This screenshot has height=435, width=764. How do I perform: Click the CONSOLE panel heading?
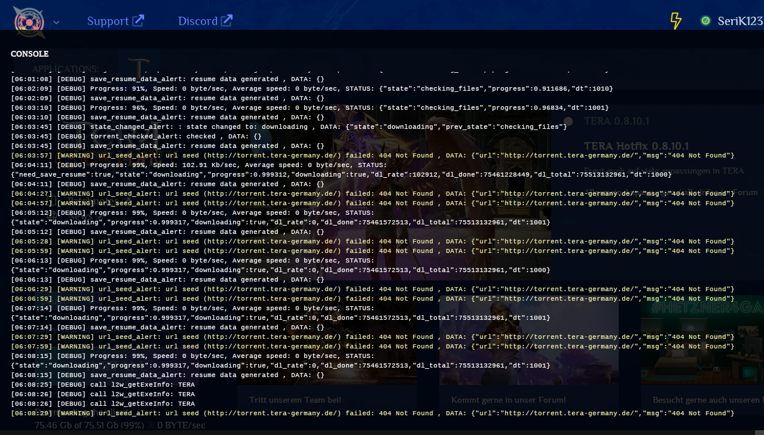[x=29, y=54]
